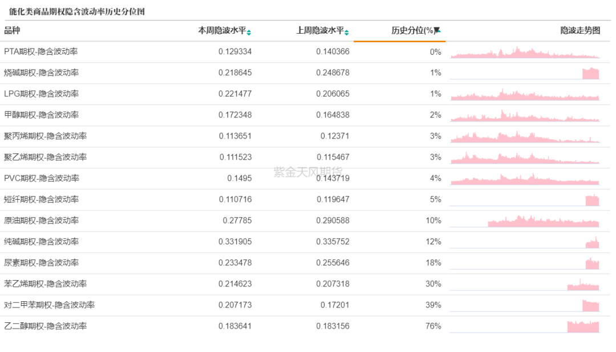
Task: Select the 品种 column header
Action: tap(12, 31)
